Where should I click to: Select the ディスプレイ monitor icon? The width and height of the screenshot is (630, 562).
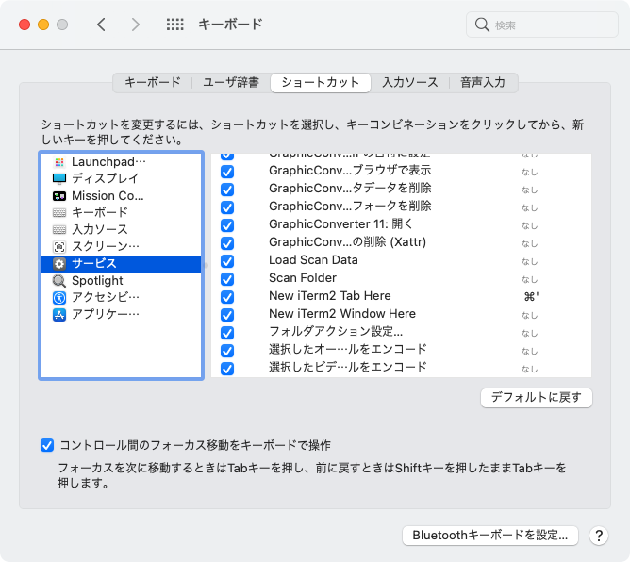[59, 178]
